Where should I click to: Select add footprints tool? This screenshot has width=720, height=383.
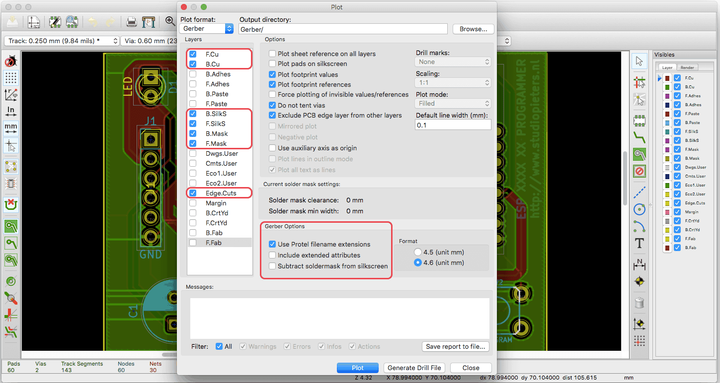point(640,120)
